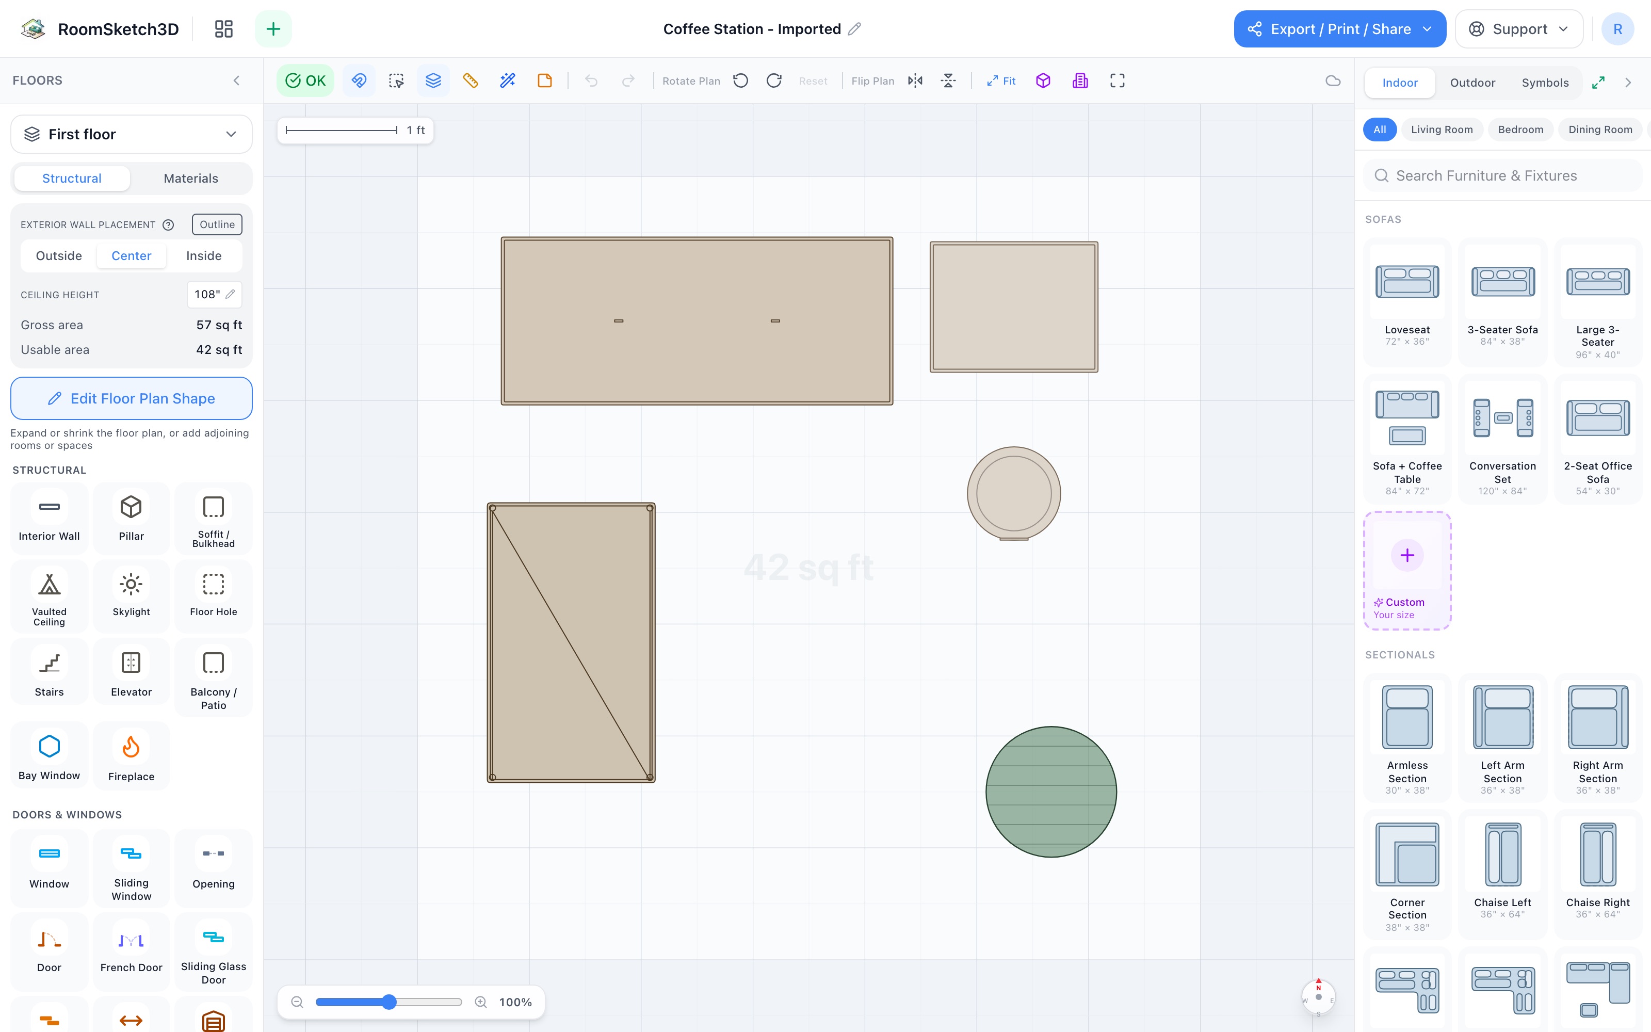Rotate plan counterclockwise
This screenshot has height=1032, width=1651.
[741, 80]
